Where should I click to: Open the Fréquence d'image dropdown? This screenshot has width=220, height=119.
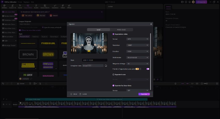[x=137, y=64]
